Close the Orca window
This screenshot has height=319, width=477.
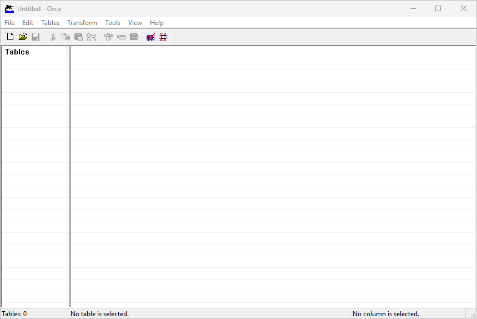(x=464, y=8)
